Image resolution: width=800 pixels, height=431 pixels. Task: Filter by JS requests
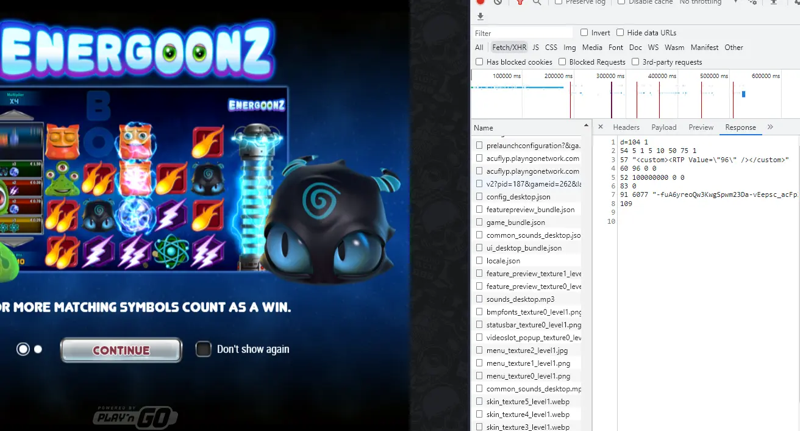(x=535, y=47)
